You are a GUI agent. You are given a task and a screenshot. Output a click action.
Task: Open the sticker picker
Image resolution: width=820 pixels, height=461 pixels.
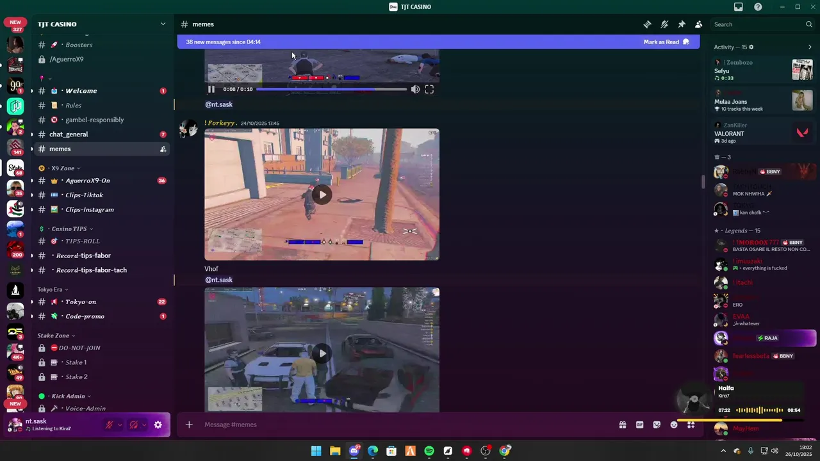pos(657,425)
